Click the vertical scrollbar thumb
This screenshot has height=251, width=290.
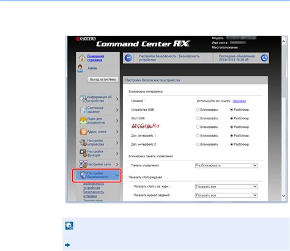click(284, 71)
